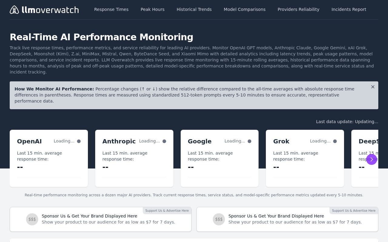Click right Support Us & Advertise Here tag
The width and height of the screenshot is (388, 242).
coord(354,211)
